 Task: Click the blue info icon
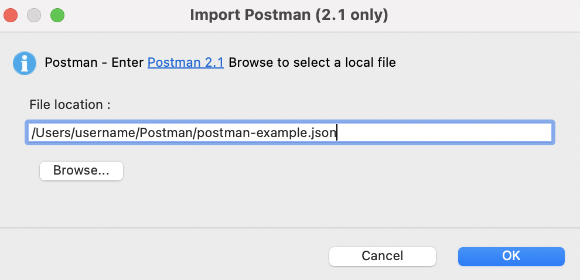(x=25, y=63)
